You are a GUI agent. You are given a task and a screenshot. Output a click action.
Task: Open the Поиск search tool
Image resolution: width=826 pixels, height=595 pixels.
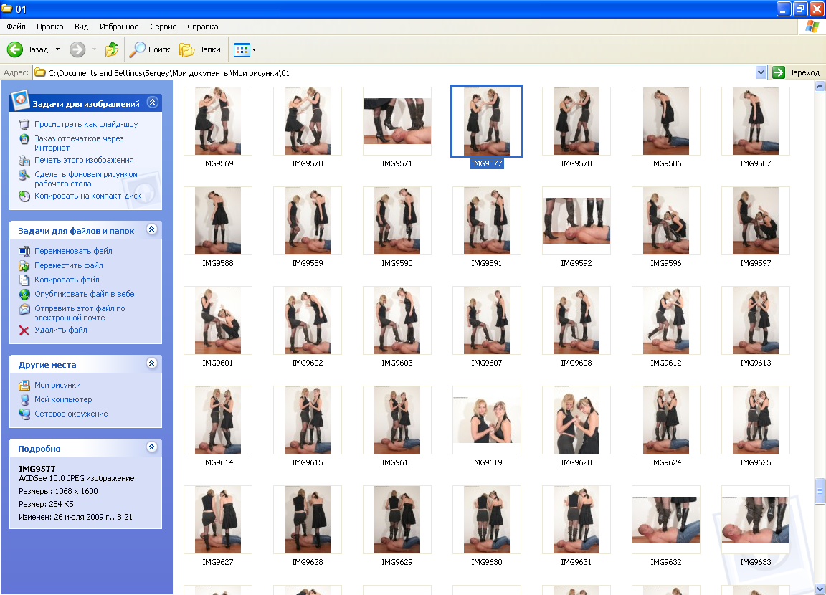150,49
